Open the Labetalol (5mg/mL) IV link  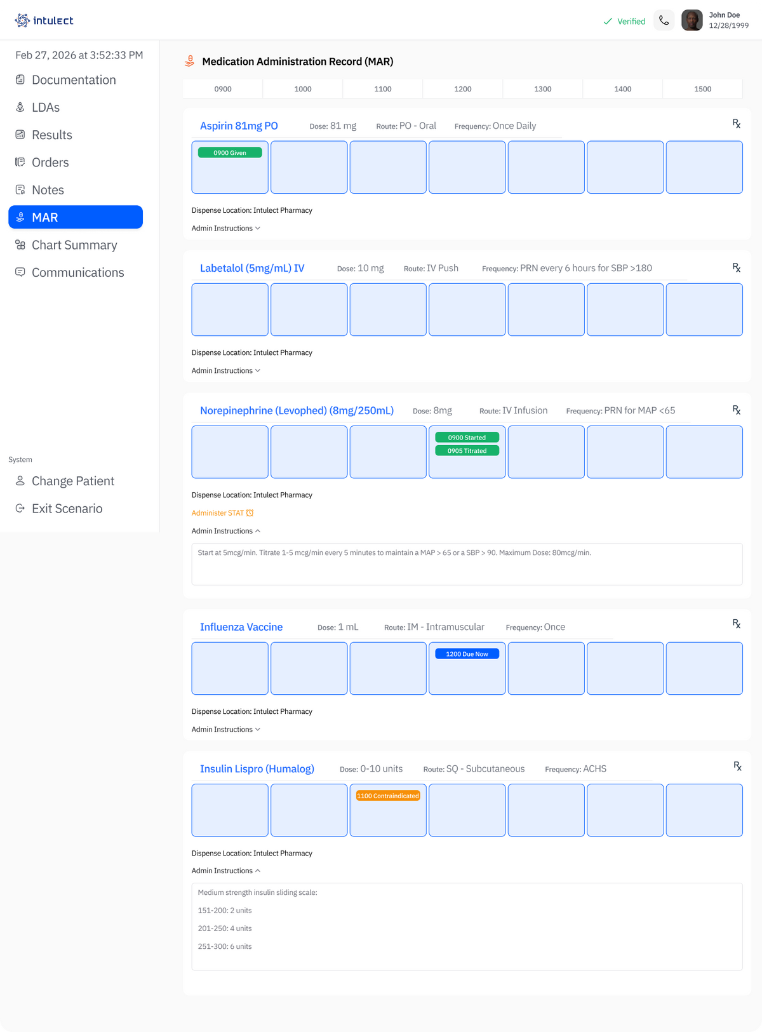252,268
